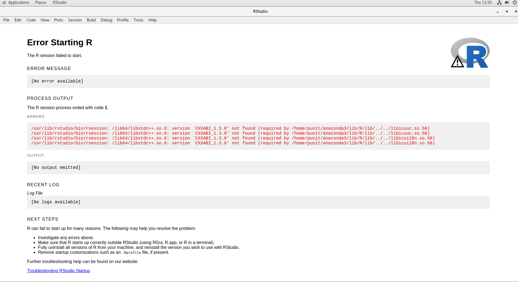Follow the Troubleshooting RStudio Startup link

(58, 271)
